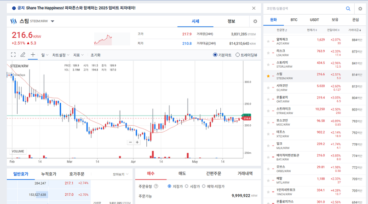The image size is (368, 204).
Task: Toggle favorite star for 모스코인
Action: (268, 122)
